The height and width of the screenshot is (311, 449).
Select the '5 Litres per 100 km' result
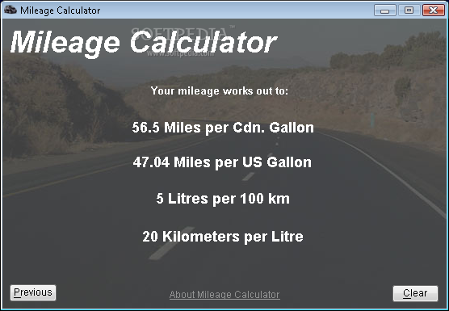[x=223, y=199]
